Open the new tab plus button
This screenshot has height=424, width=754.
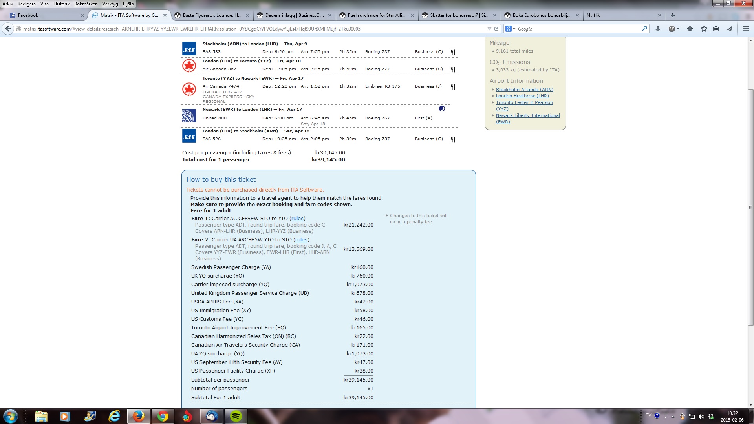[x=673, y=15]
